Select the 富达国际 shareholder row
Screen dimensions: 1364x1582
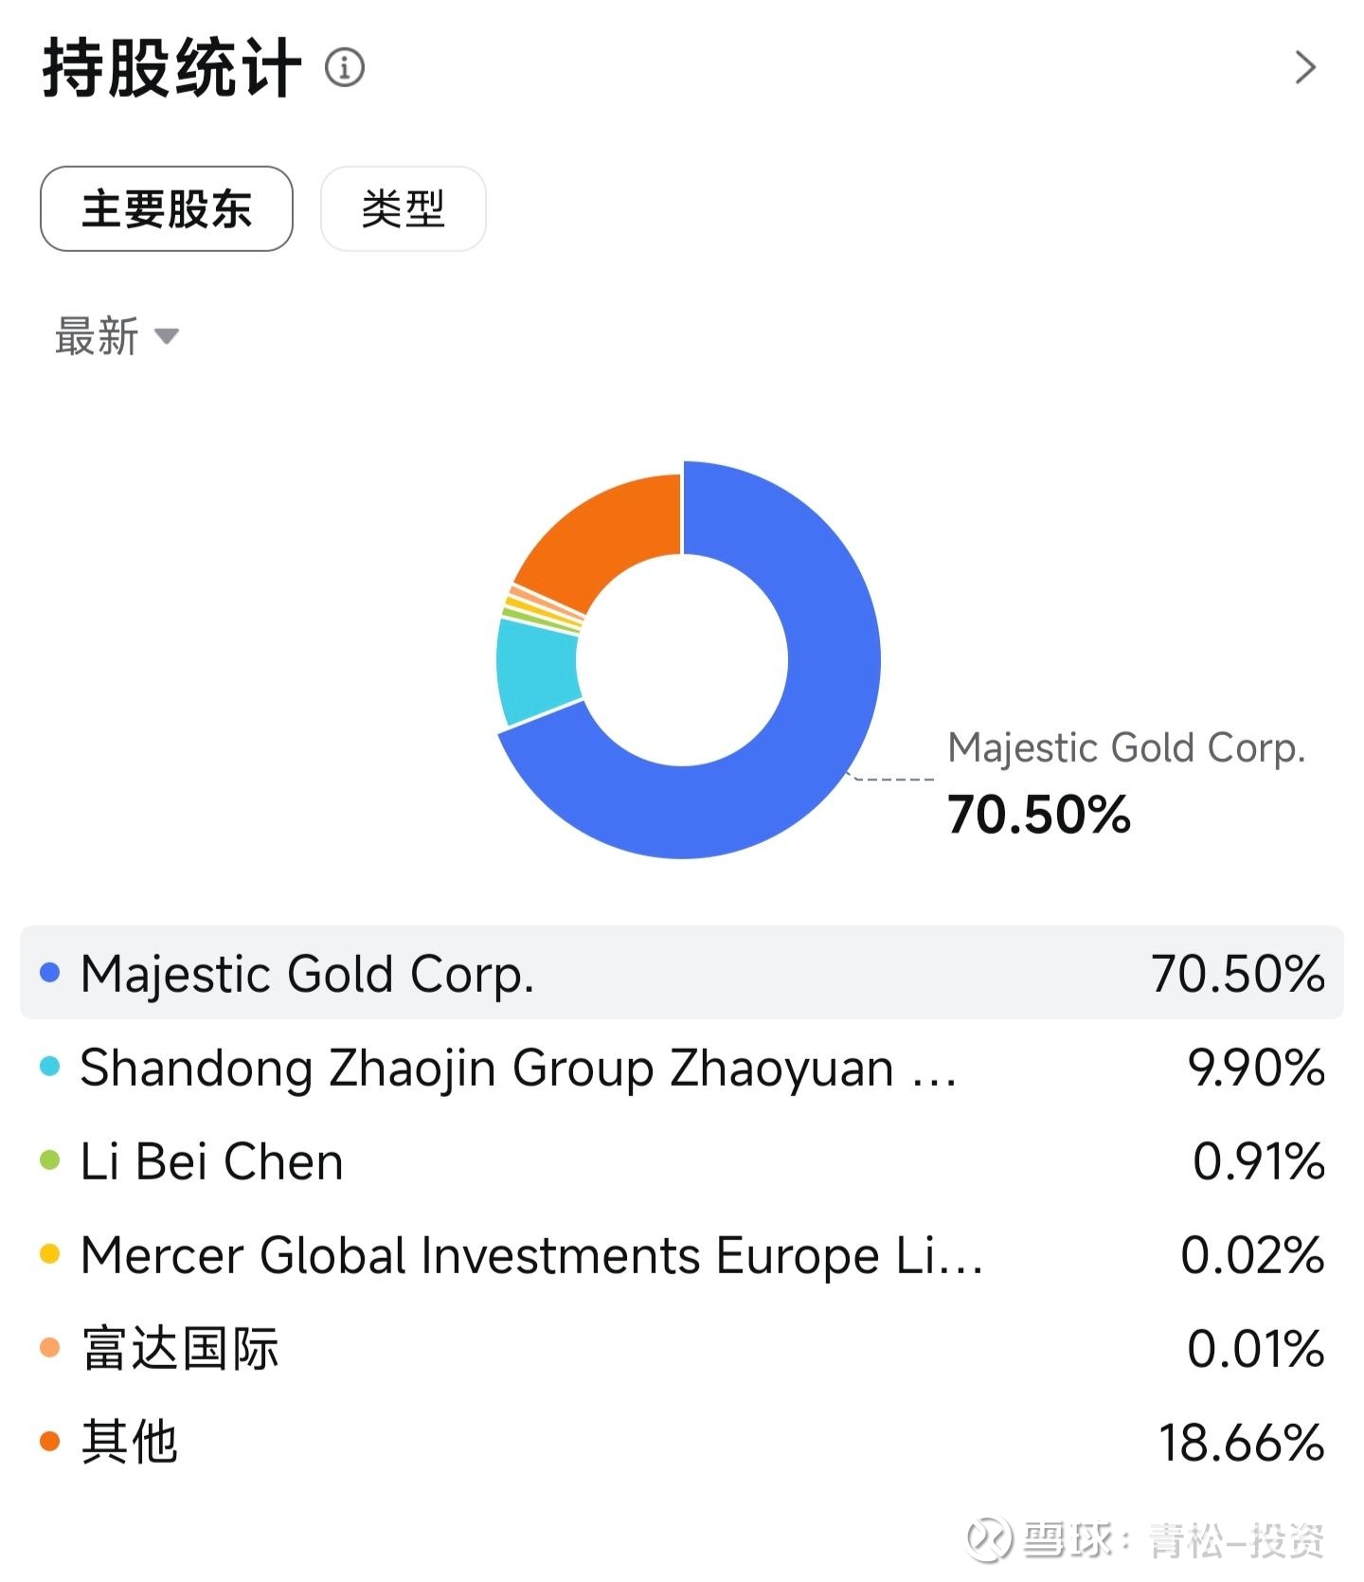click(x=682, y=1348)
